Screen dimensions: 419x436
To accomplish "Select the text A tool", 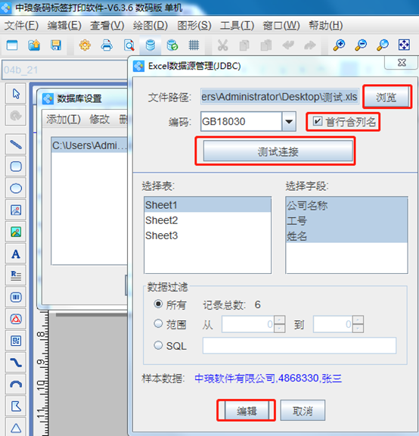I will [16, 254].
